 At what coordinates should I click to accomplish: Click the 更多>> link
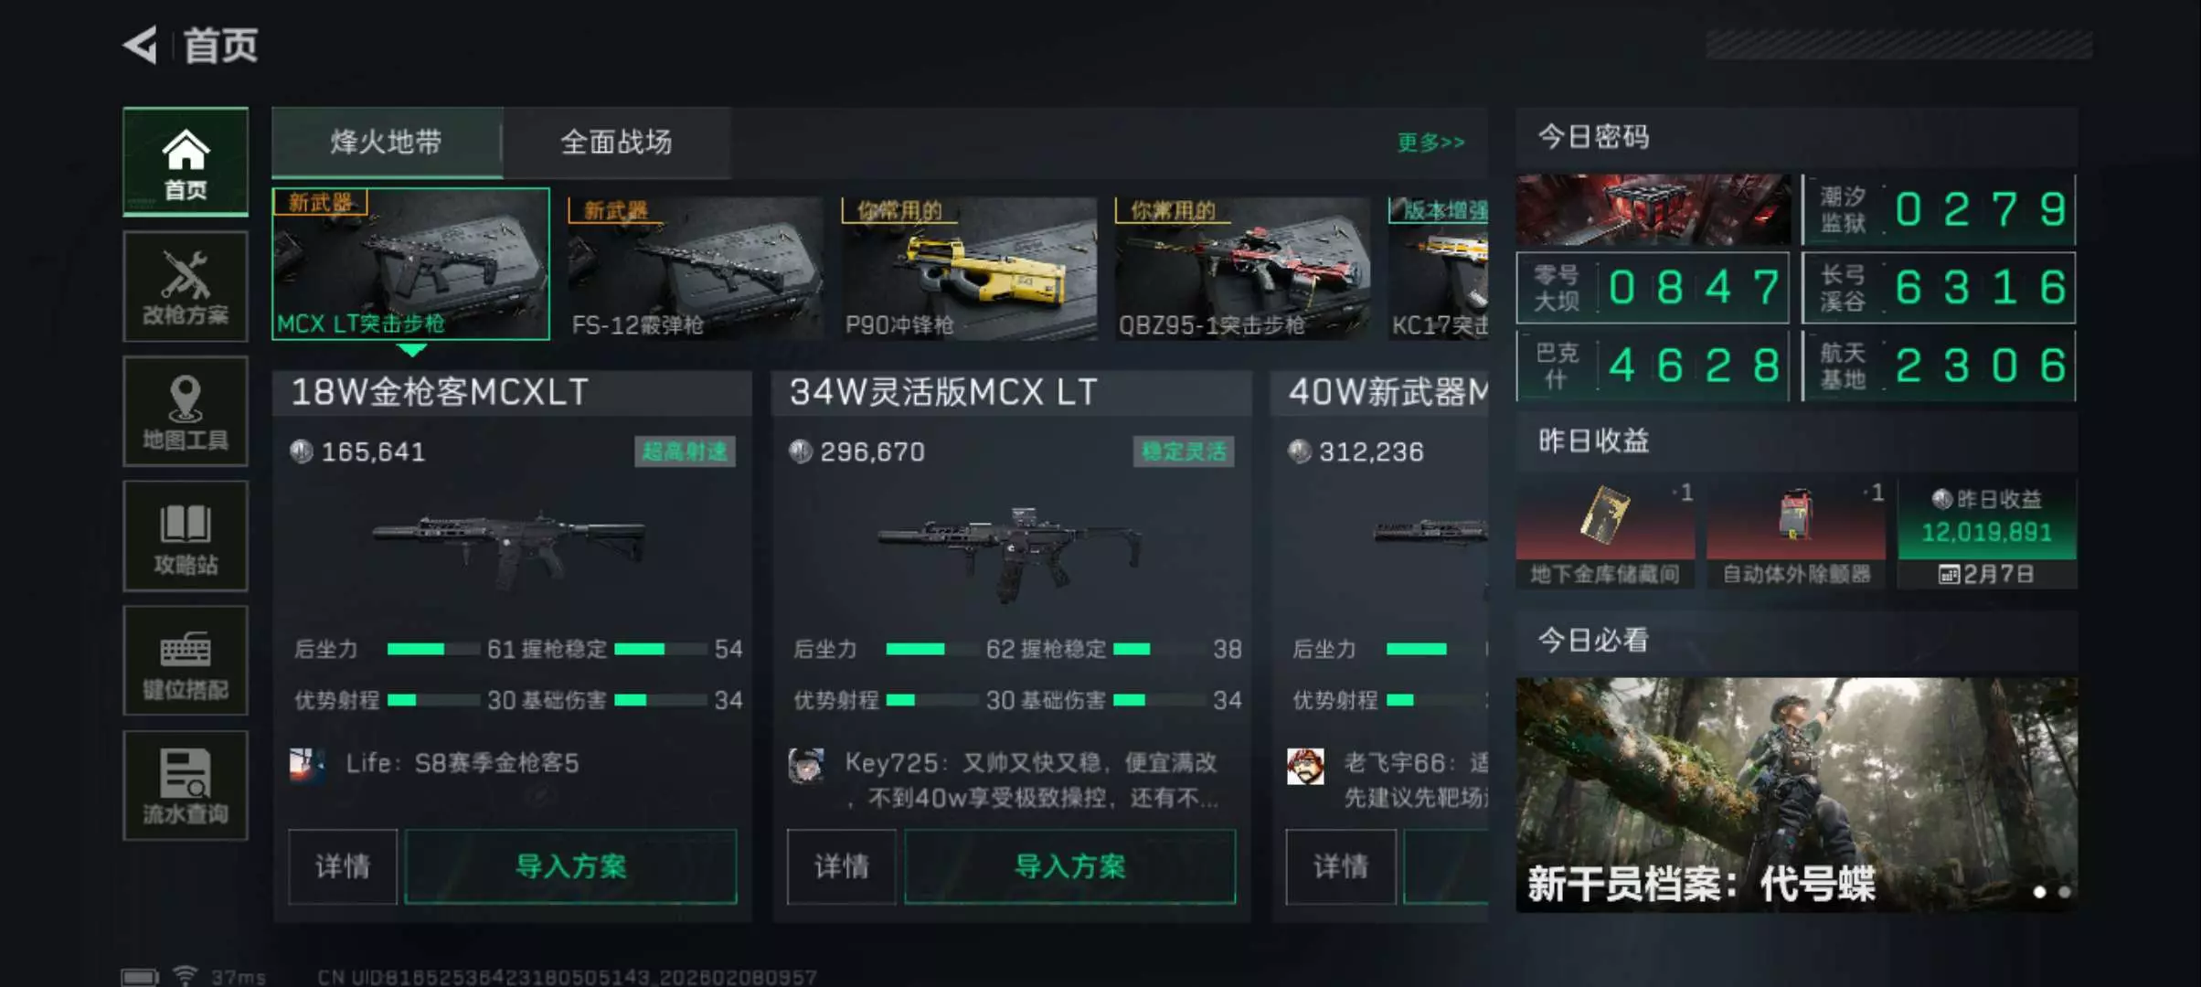pos(1430,142)
